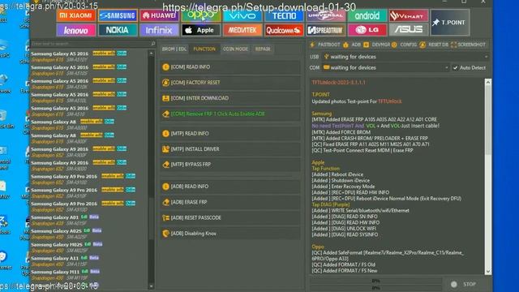Viewport: 519px width, 292px height.
Task: Click the search magnifier icon
Action: click(153, 43)
